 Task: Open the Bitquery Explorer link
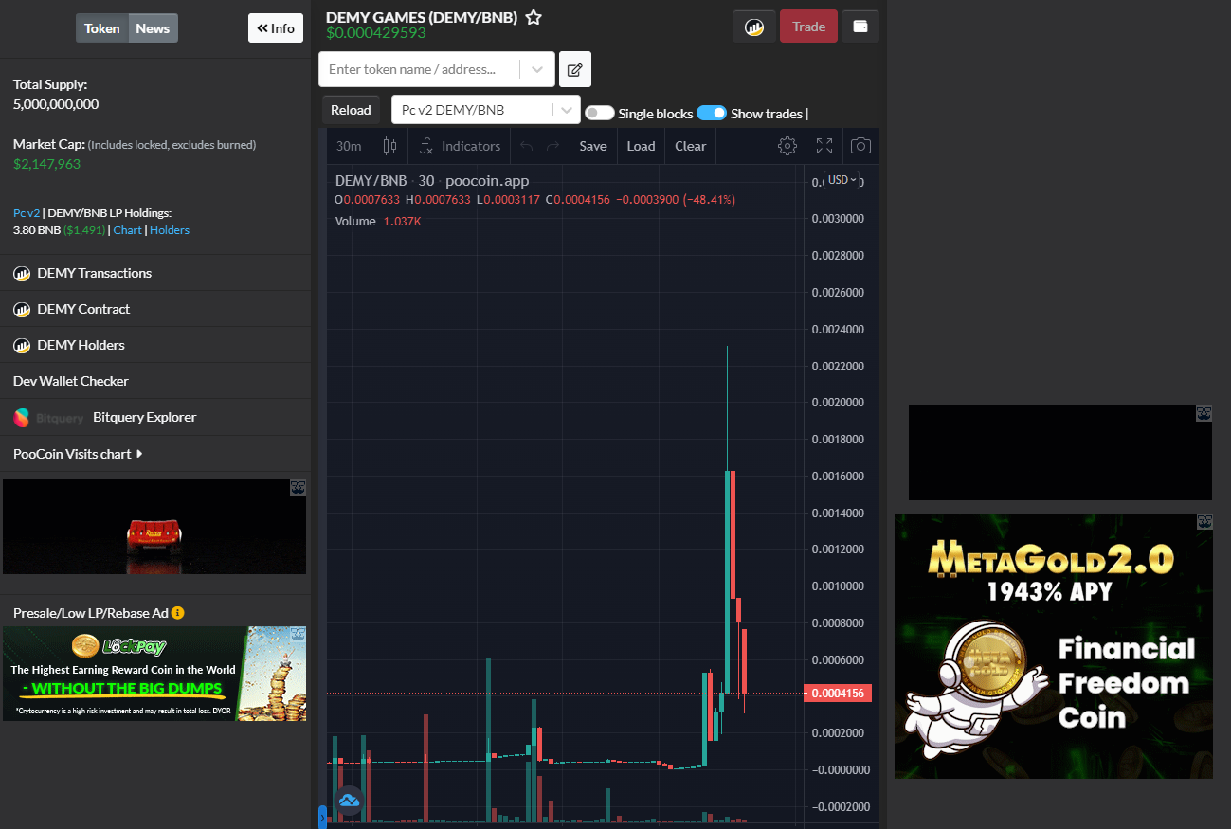pos(144,417)
